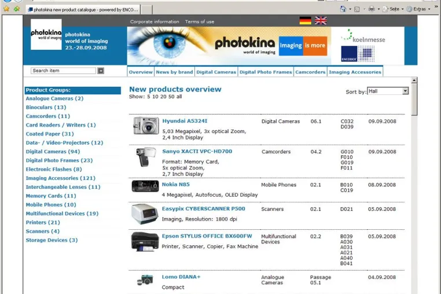This screenshot has width=441, height=294.
Task: Open dropdown arrow next to Print icon
Action: coord(378,9)
